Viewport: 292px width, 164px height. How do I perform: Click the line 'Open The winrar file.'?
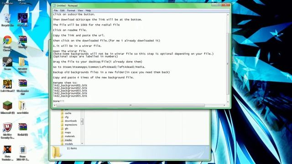pos(70,51)
